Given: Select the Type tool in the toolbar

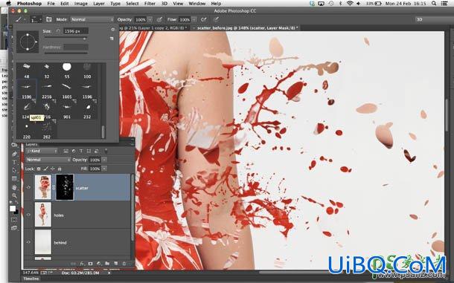Looking at the screenshot, I should pyautogui.click(x=14, y=162).
